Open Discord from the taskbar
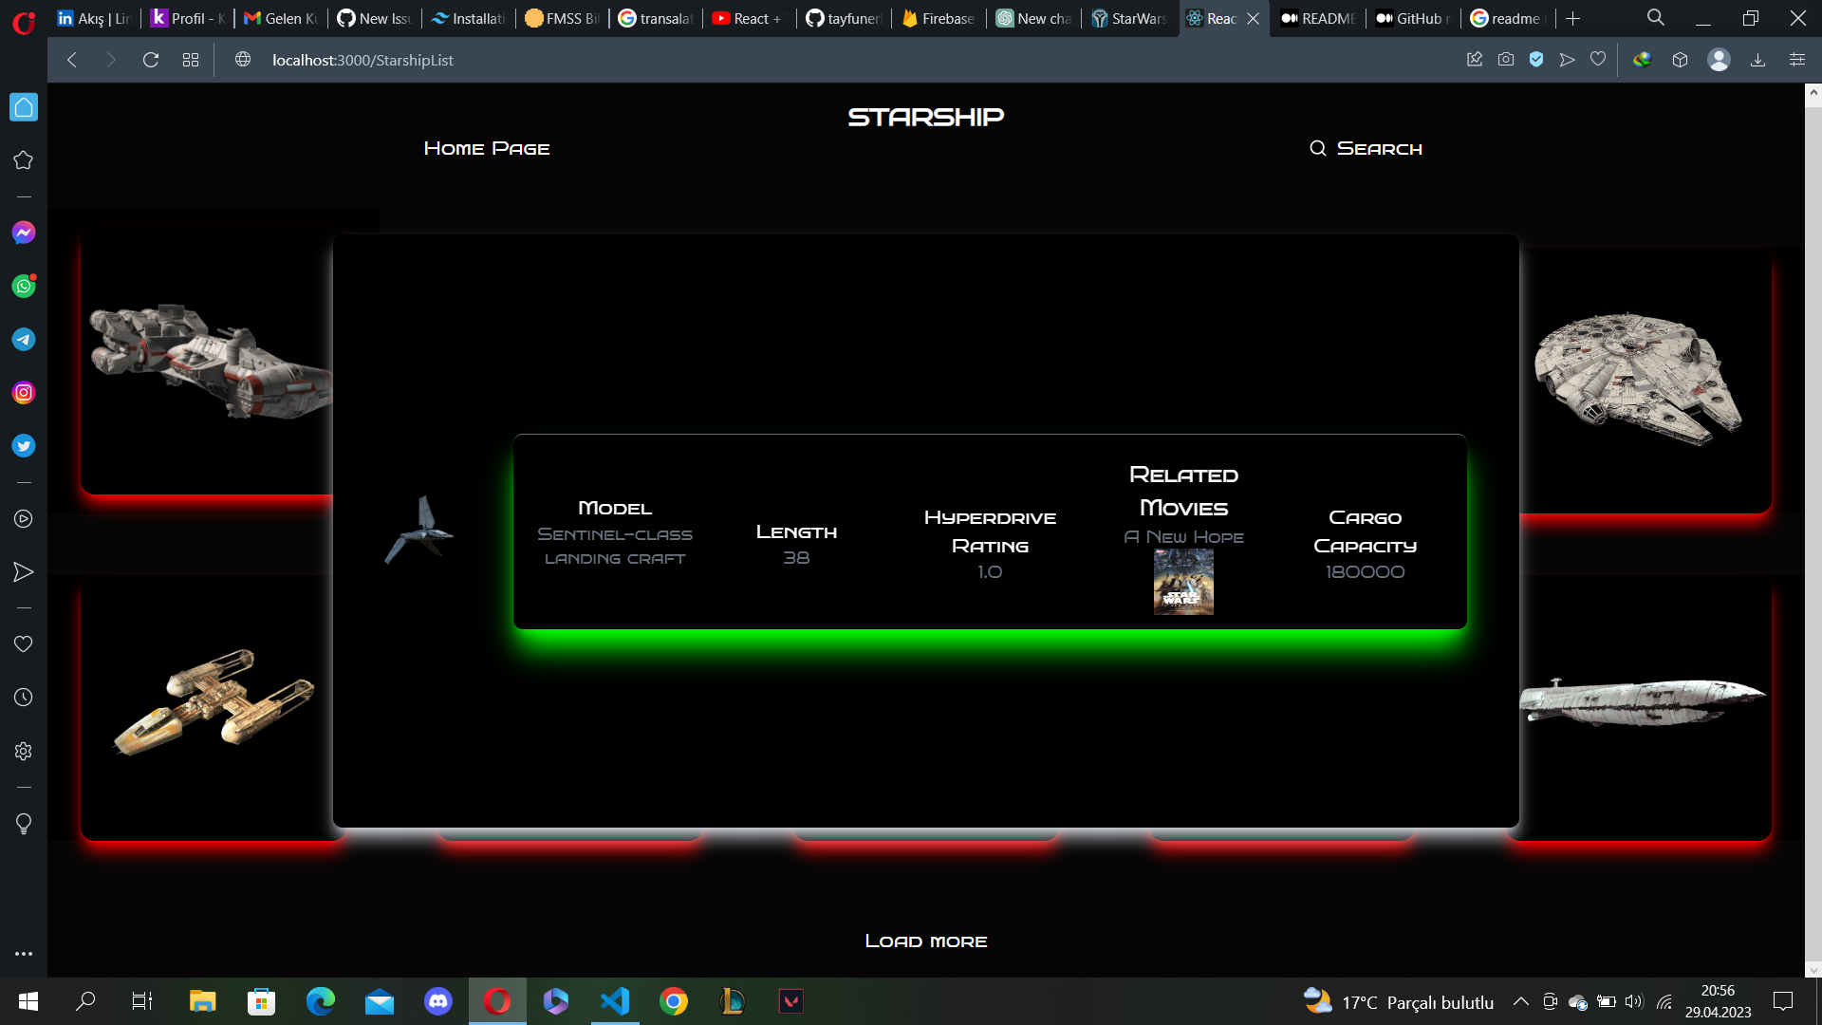The image size is (1822, 1025). (438, 1001)
